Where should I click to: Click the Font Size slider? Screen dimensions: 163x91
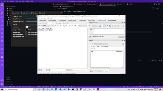(x=32, y=24)
